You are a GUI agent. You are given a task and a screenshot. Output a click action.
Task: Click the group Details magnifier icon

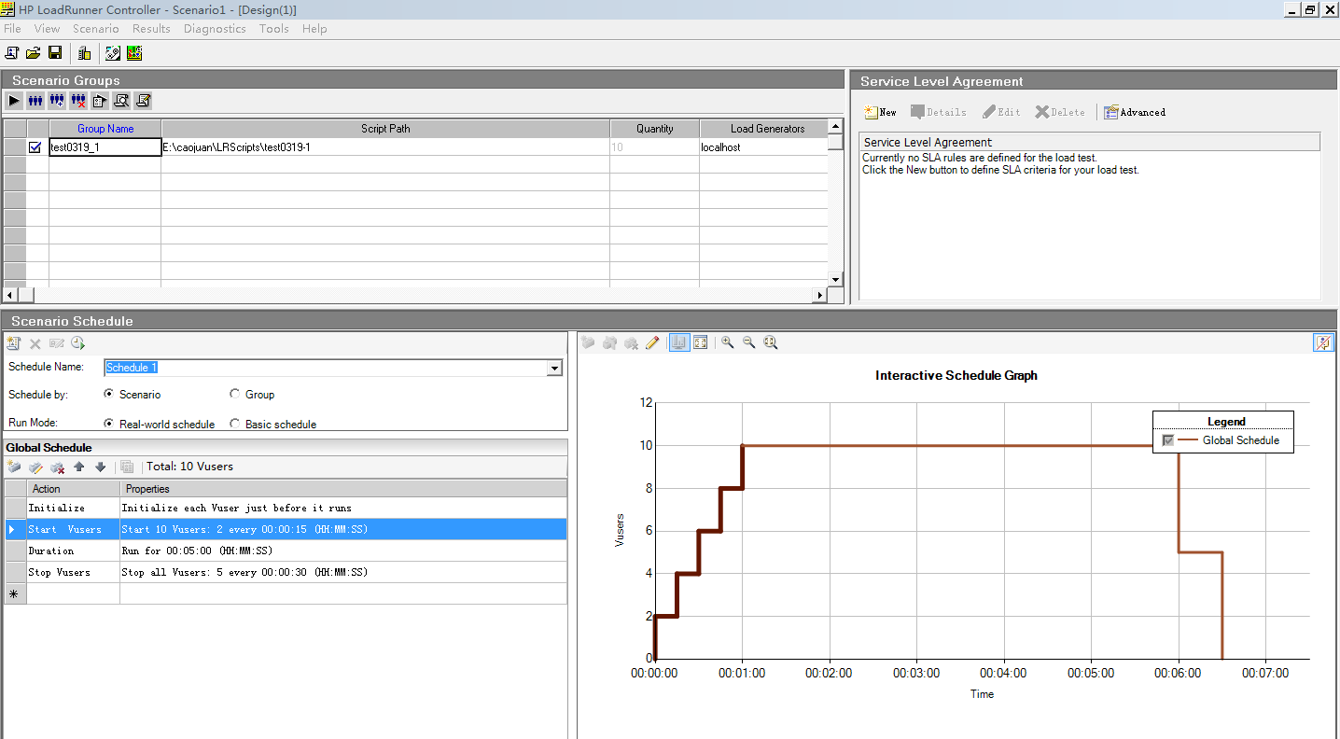[x=121, y=101]
